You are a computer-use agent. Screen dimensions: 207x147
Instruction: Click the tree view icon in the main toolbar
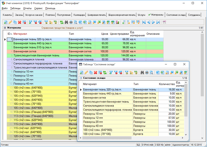(51, 22)
